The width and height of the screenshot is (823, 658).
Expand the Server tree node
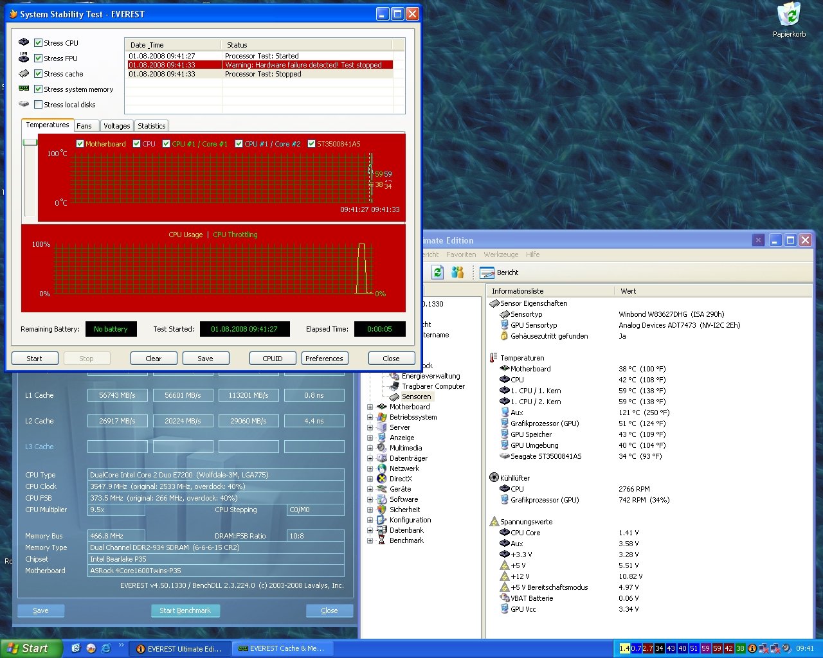click(370, 427)
